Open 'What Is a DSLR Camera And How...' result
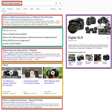 coord(29,17)
